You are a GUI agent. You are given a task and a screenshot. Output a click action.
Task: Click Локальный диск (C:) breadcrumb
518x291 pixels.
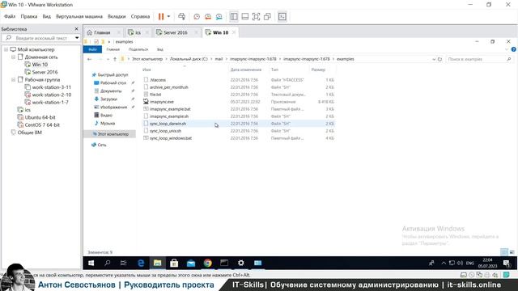pos(189,59)
